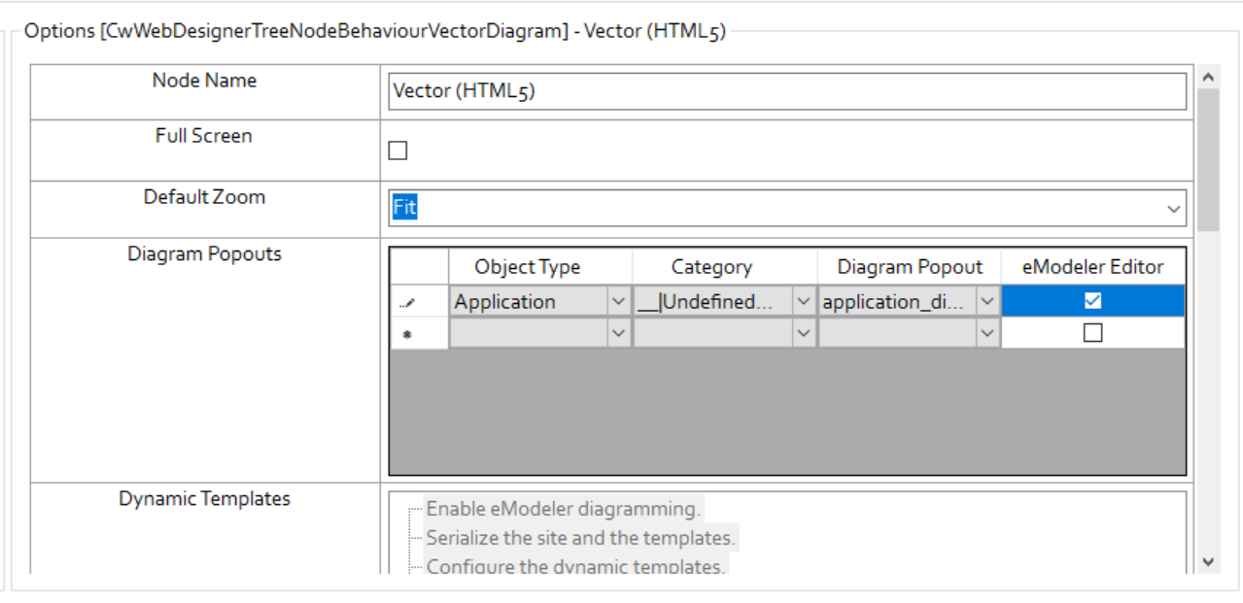Click the eModeler Editor column header
The height and width of the screenshot is (603, 1243).
pyautogui.click(x=1093, y=267)
